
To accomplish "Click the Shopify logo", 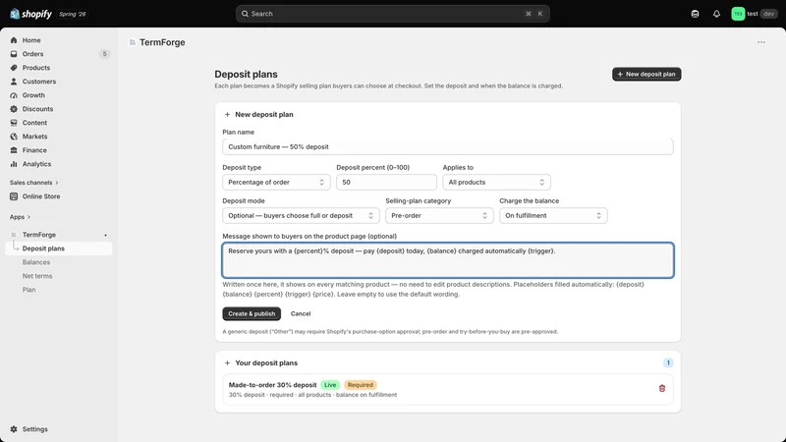I will coord(30,14).
